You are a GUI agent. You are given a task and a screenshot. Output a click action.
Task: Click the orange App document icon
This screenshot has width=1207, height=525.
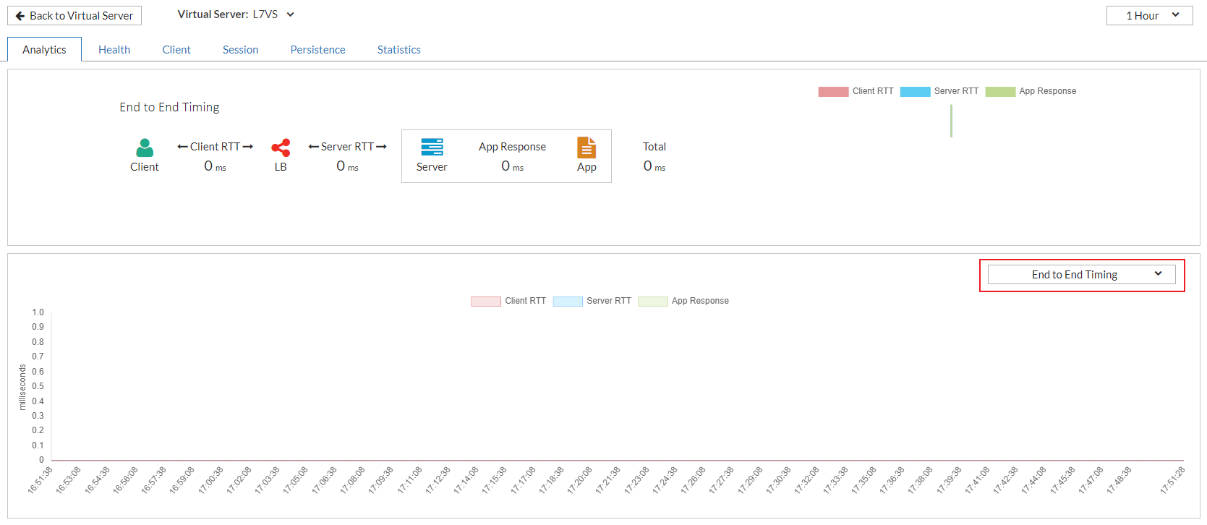click(x=587, y=148)
